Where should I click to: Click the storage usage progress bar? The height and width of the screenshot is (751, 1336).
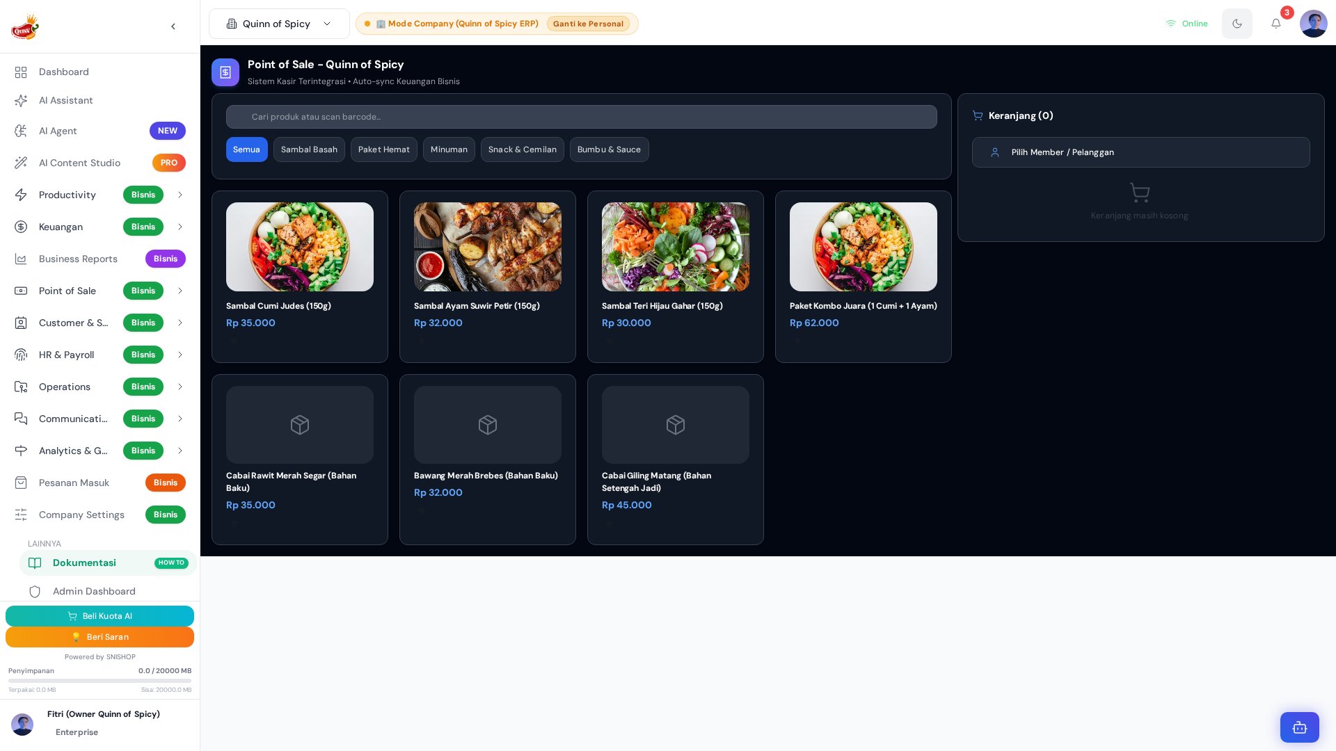click(x=100, y=681)
